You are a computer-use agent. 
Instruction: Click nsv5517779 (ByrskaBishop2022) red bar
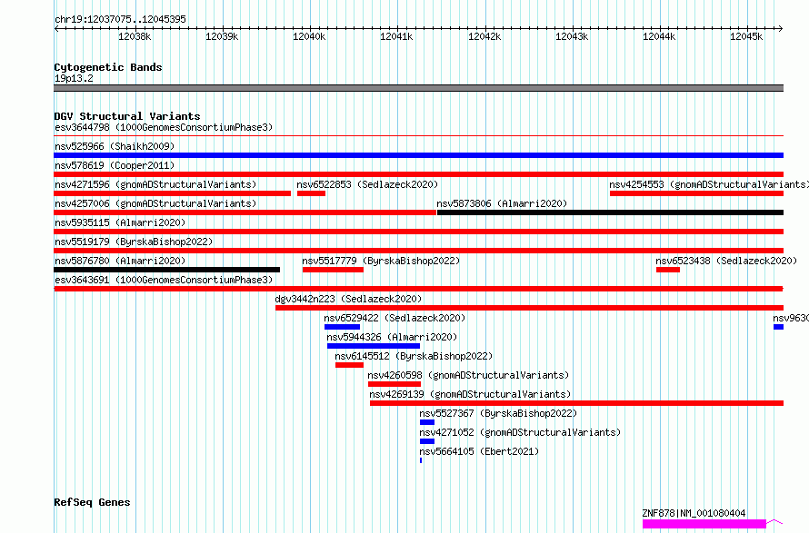click(333, 270)
